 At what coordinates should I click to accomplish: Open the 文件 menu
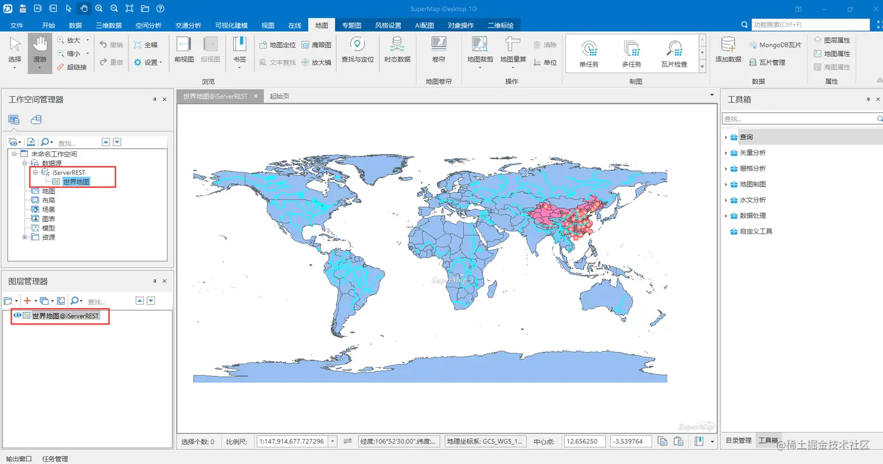click(17, 26)
